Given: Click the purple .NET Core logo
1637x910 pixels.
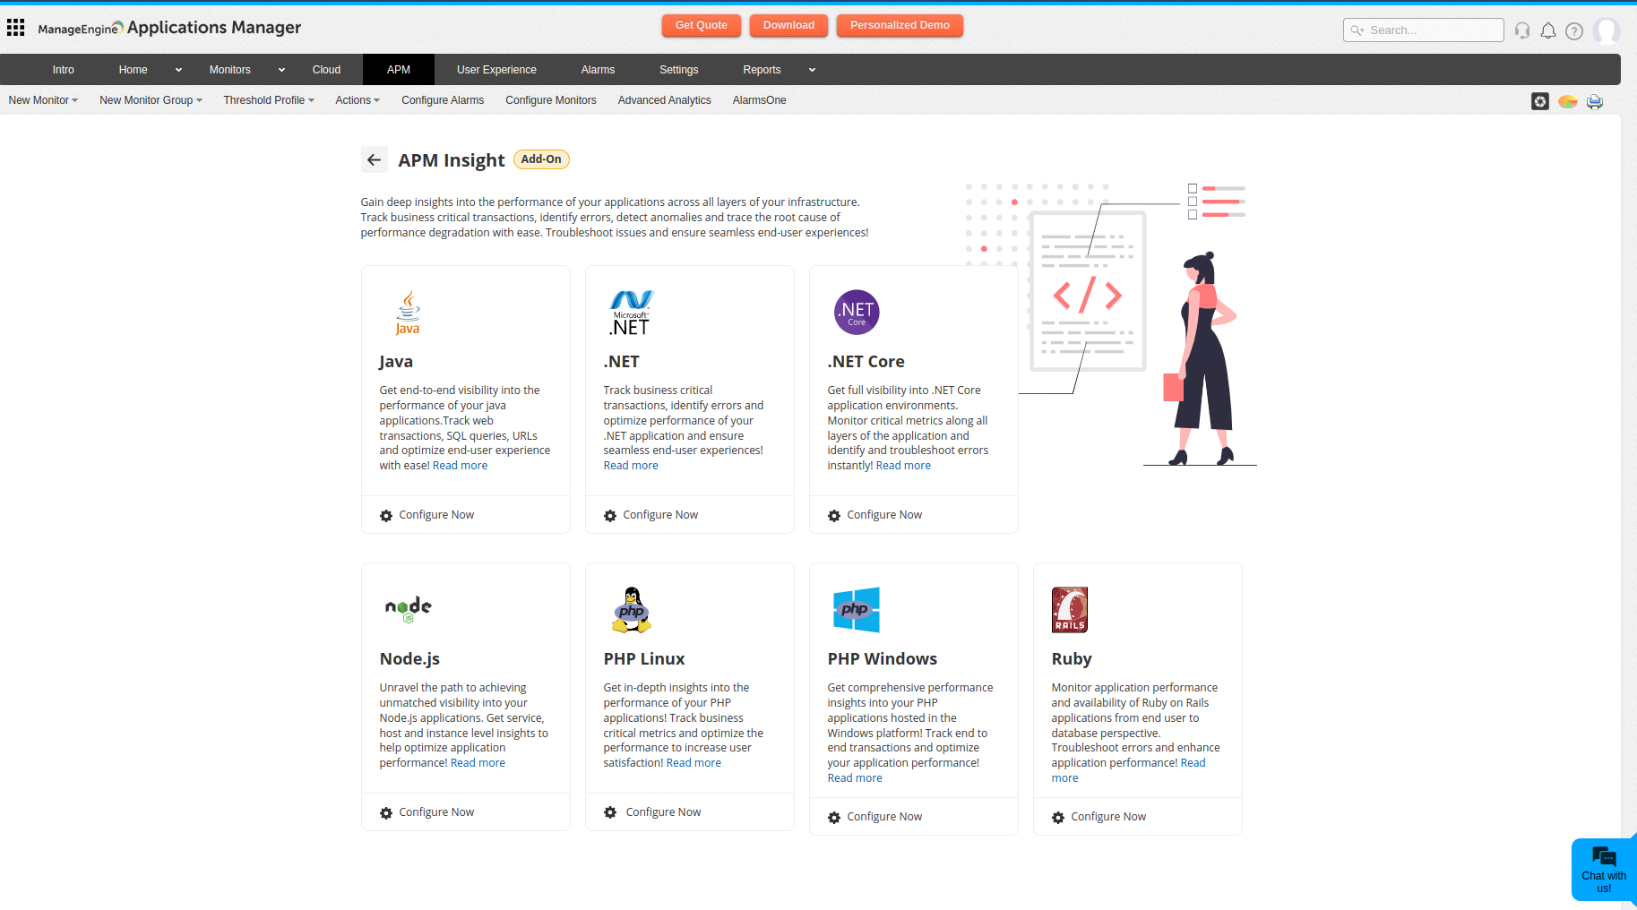Looking at the screenshot, I should 857,312.
